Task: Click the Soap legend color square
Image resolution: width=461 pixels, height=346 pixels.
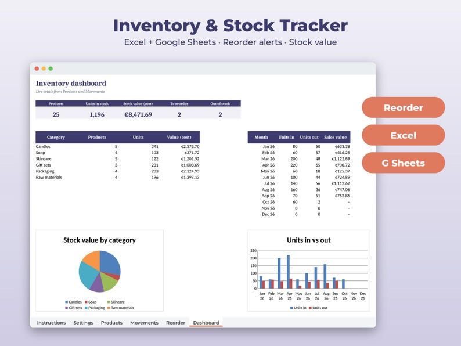Action: click(86, 302)
